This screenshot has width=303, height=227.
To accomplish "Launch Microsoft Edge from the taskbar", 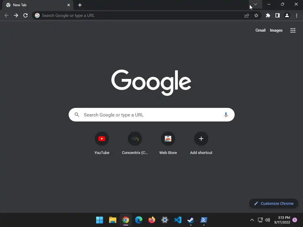I will pyautogui.click(x=139, y=220).
